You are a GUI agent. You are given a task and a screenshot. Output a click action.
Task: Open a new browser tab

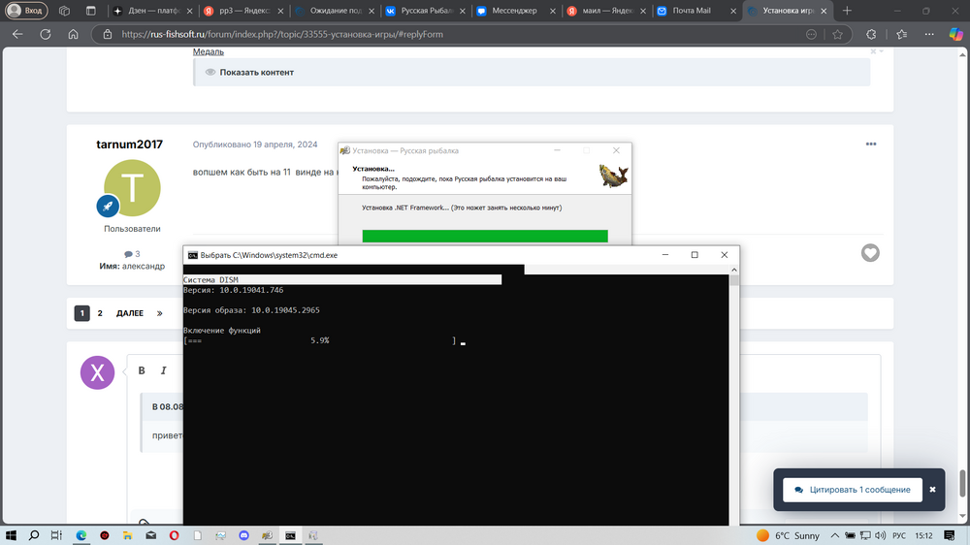847,11
